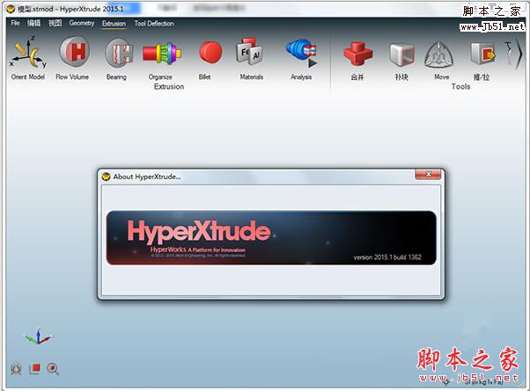
Task: Close the About HyperXtrude dialog
Action: coord(428,174)
